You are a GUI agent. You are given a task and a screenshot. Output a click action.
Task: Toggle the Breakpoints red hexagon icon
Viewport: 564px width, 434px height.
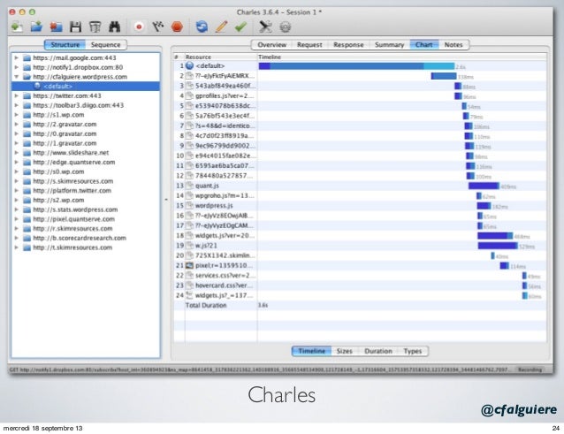point(177,27)
